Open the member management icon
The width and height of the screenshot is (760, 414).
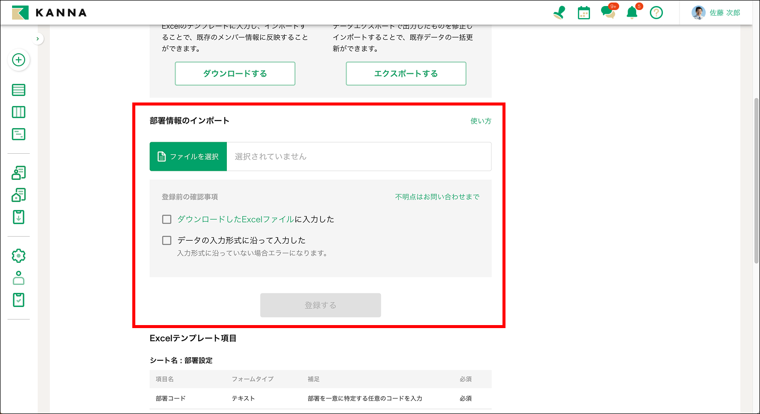(x=19, y=172)
